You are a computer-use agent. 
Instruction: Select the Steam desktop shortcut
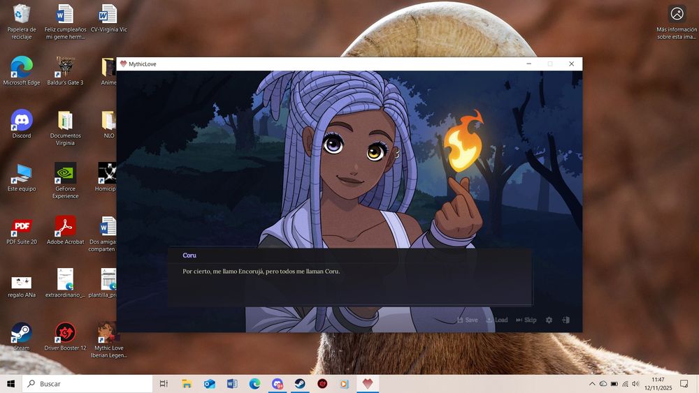tap(22, 336)
